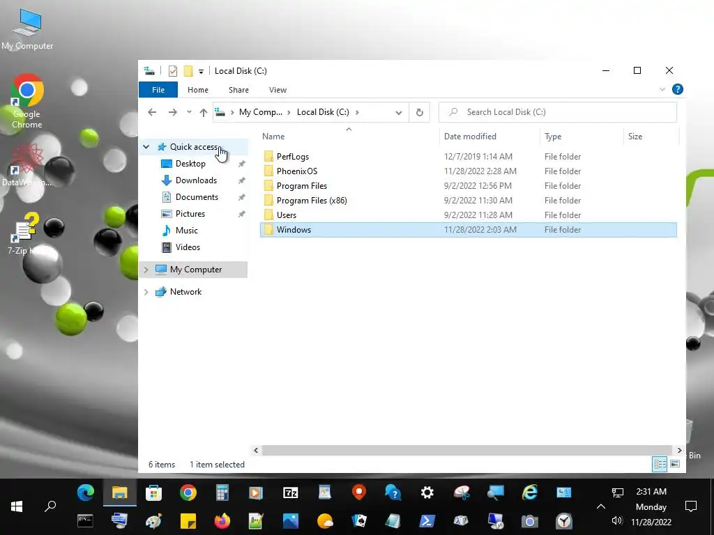The height and width of the screenshot is (535, 714).
Task: Open Documents in Quick access
Action: [x=197, y=197]
